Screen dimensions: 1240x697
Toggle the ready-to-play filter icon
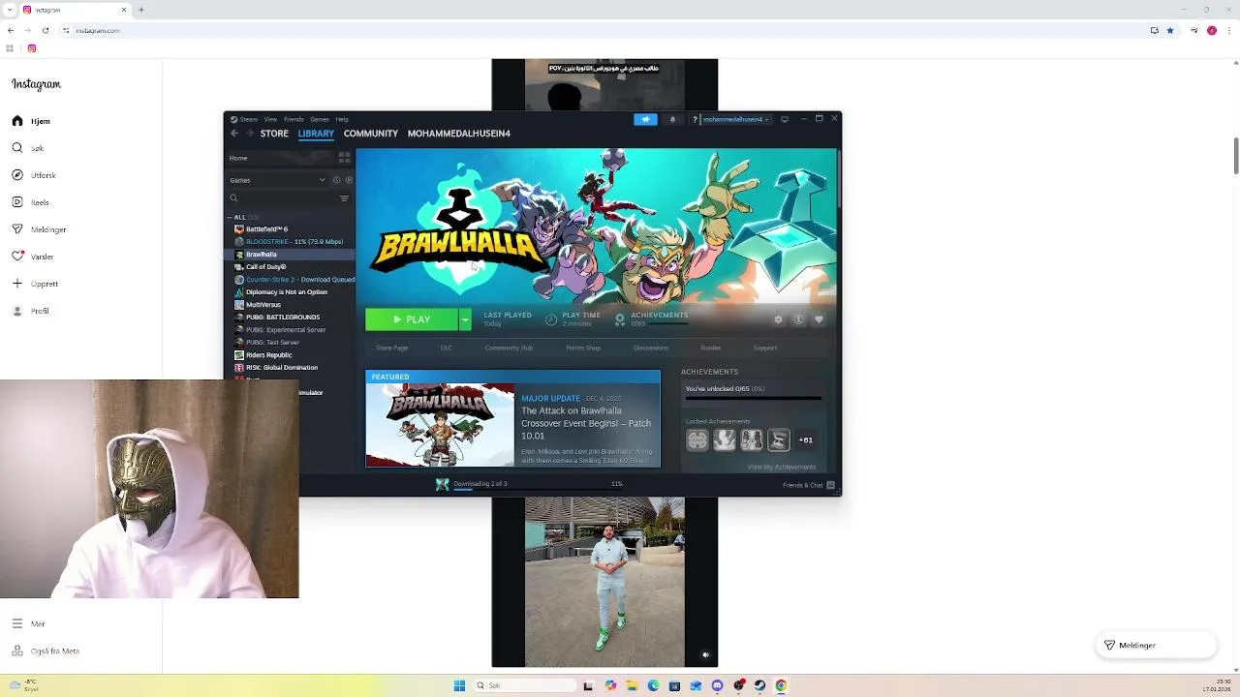(349, 180)
